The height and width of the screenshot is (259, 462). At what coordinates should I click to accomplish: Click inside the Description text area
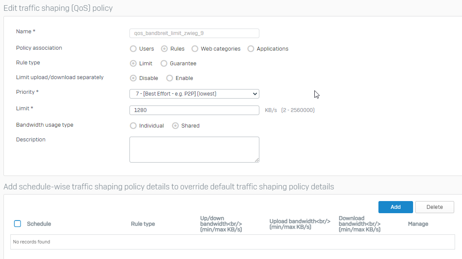(194, 150)
